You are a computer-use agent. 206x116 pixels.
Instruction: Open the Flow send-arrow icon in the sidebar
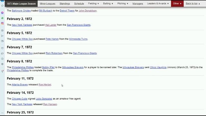(2, 36)
